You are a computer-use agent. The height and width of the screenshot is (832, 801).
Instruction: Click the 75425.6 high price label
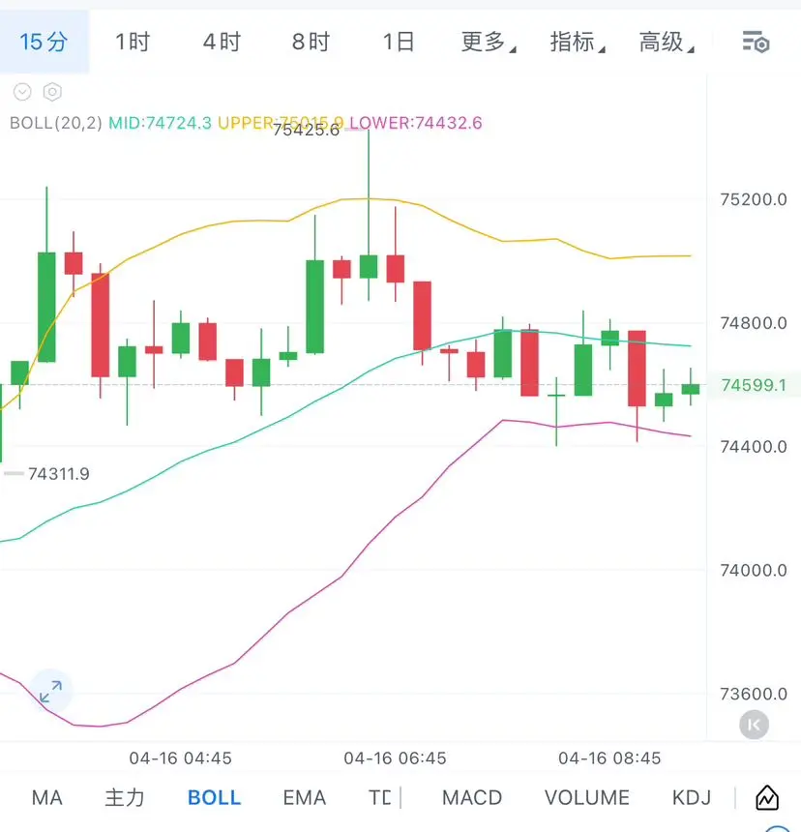click(306, 130)
